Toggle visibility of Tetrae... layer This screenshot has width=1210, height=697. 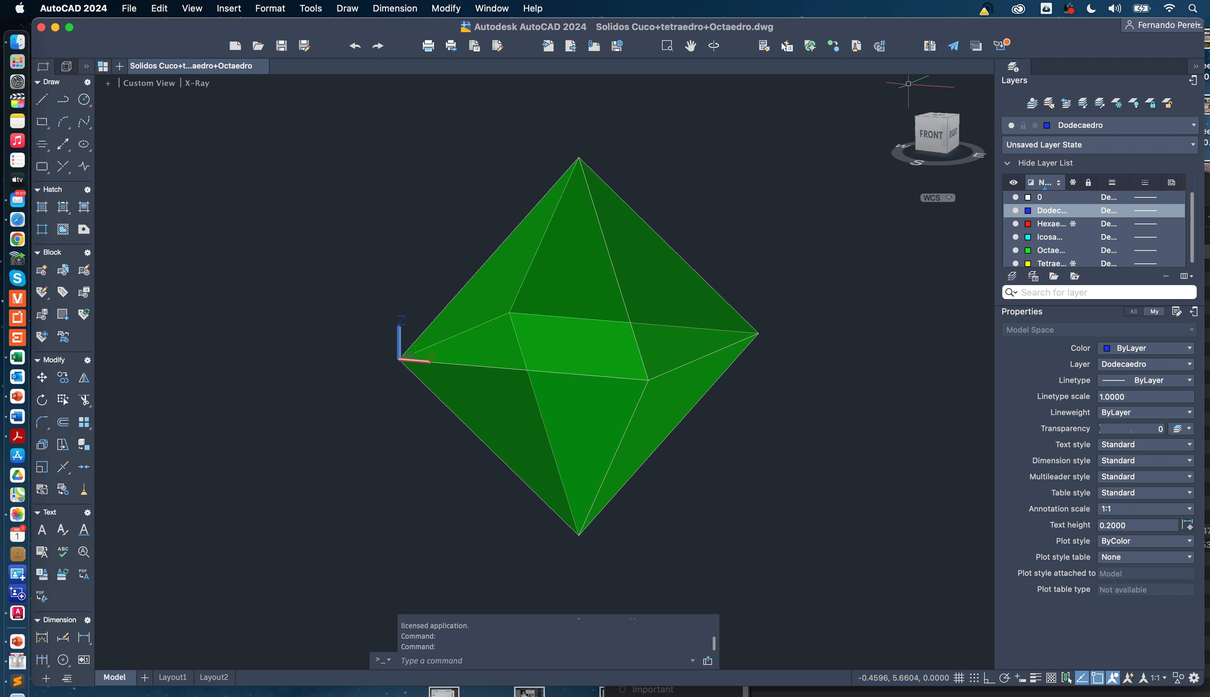[1013, 263]
